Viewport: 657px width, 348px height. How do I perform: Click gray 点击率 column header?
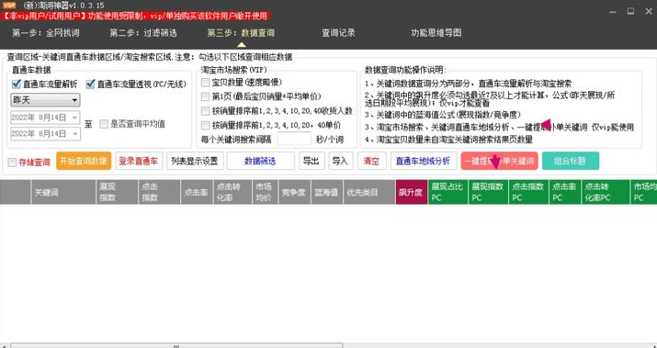click(197, 192)
